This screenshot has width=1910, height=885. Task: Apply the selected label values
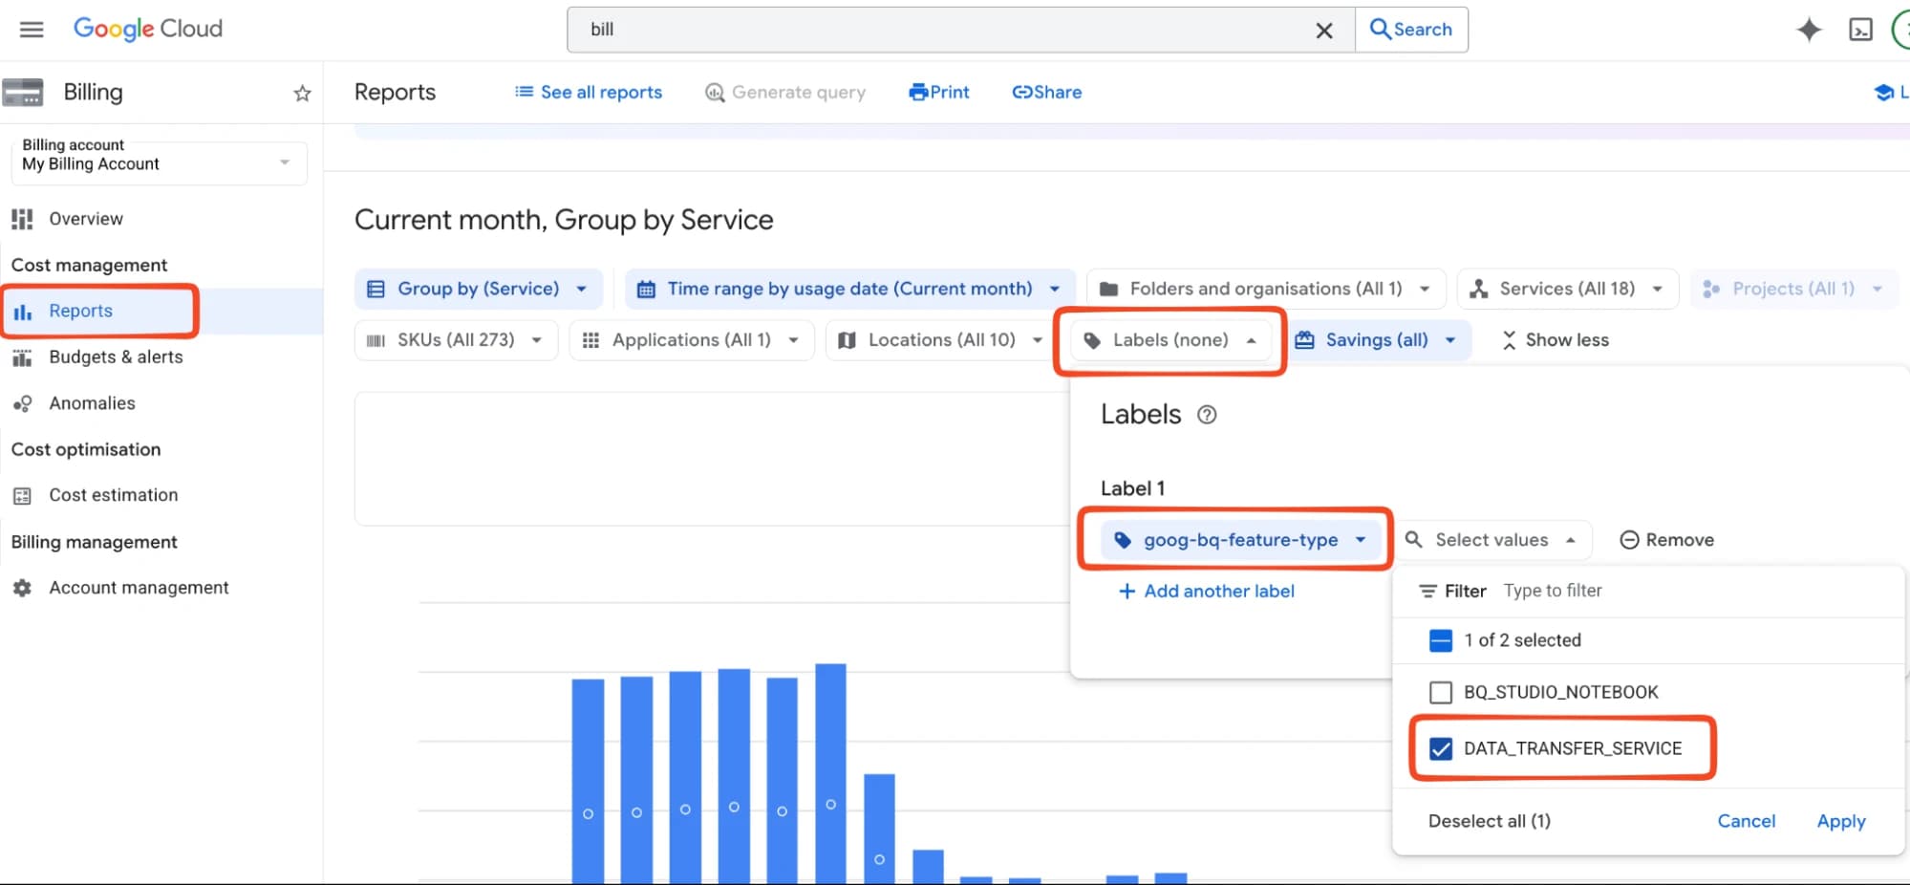[1840, 821]
